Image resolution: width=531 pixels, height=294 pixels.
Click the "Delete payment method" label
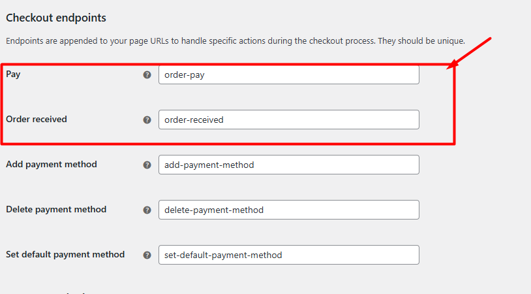(x=56, y=210)
